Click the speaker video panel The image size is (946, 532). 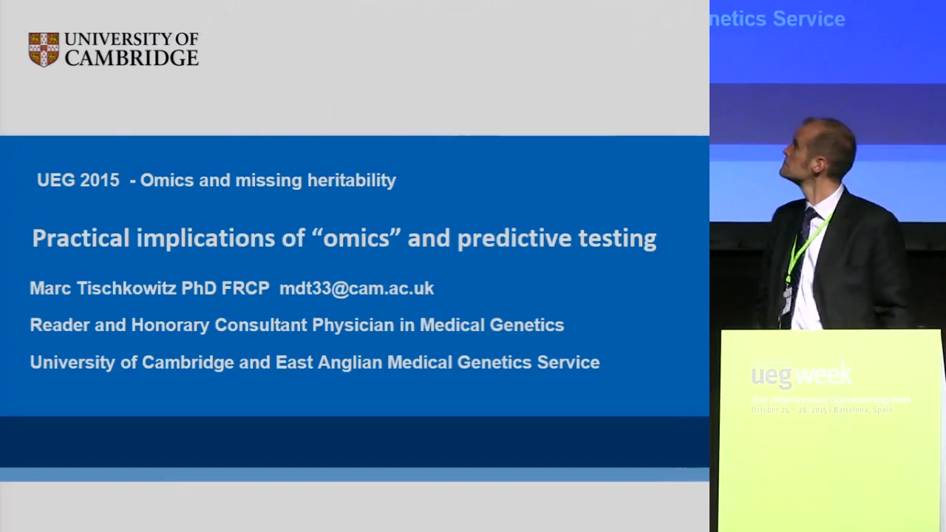click(828, 266)
